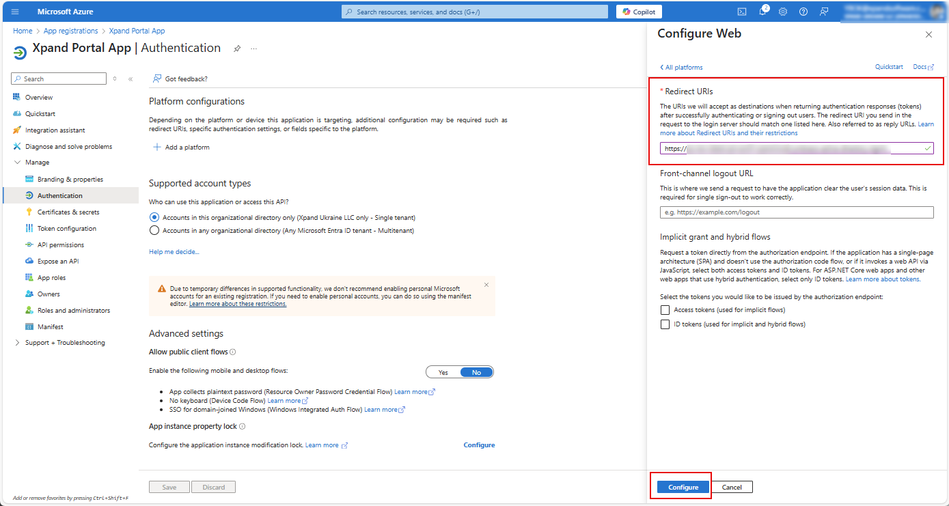
Task: Open the portal settings gear icon
Action: [x=783, y=12]
